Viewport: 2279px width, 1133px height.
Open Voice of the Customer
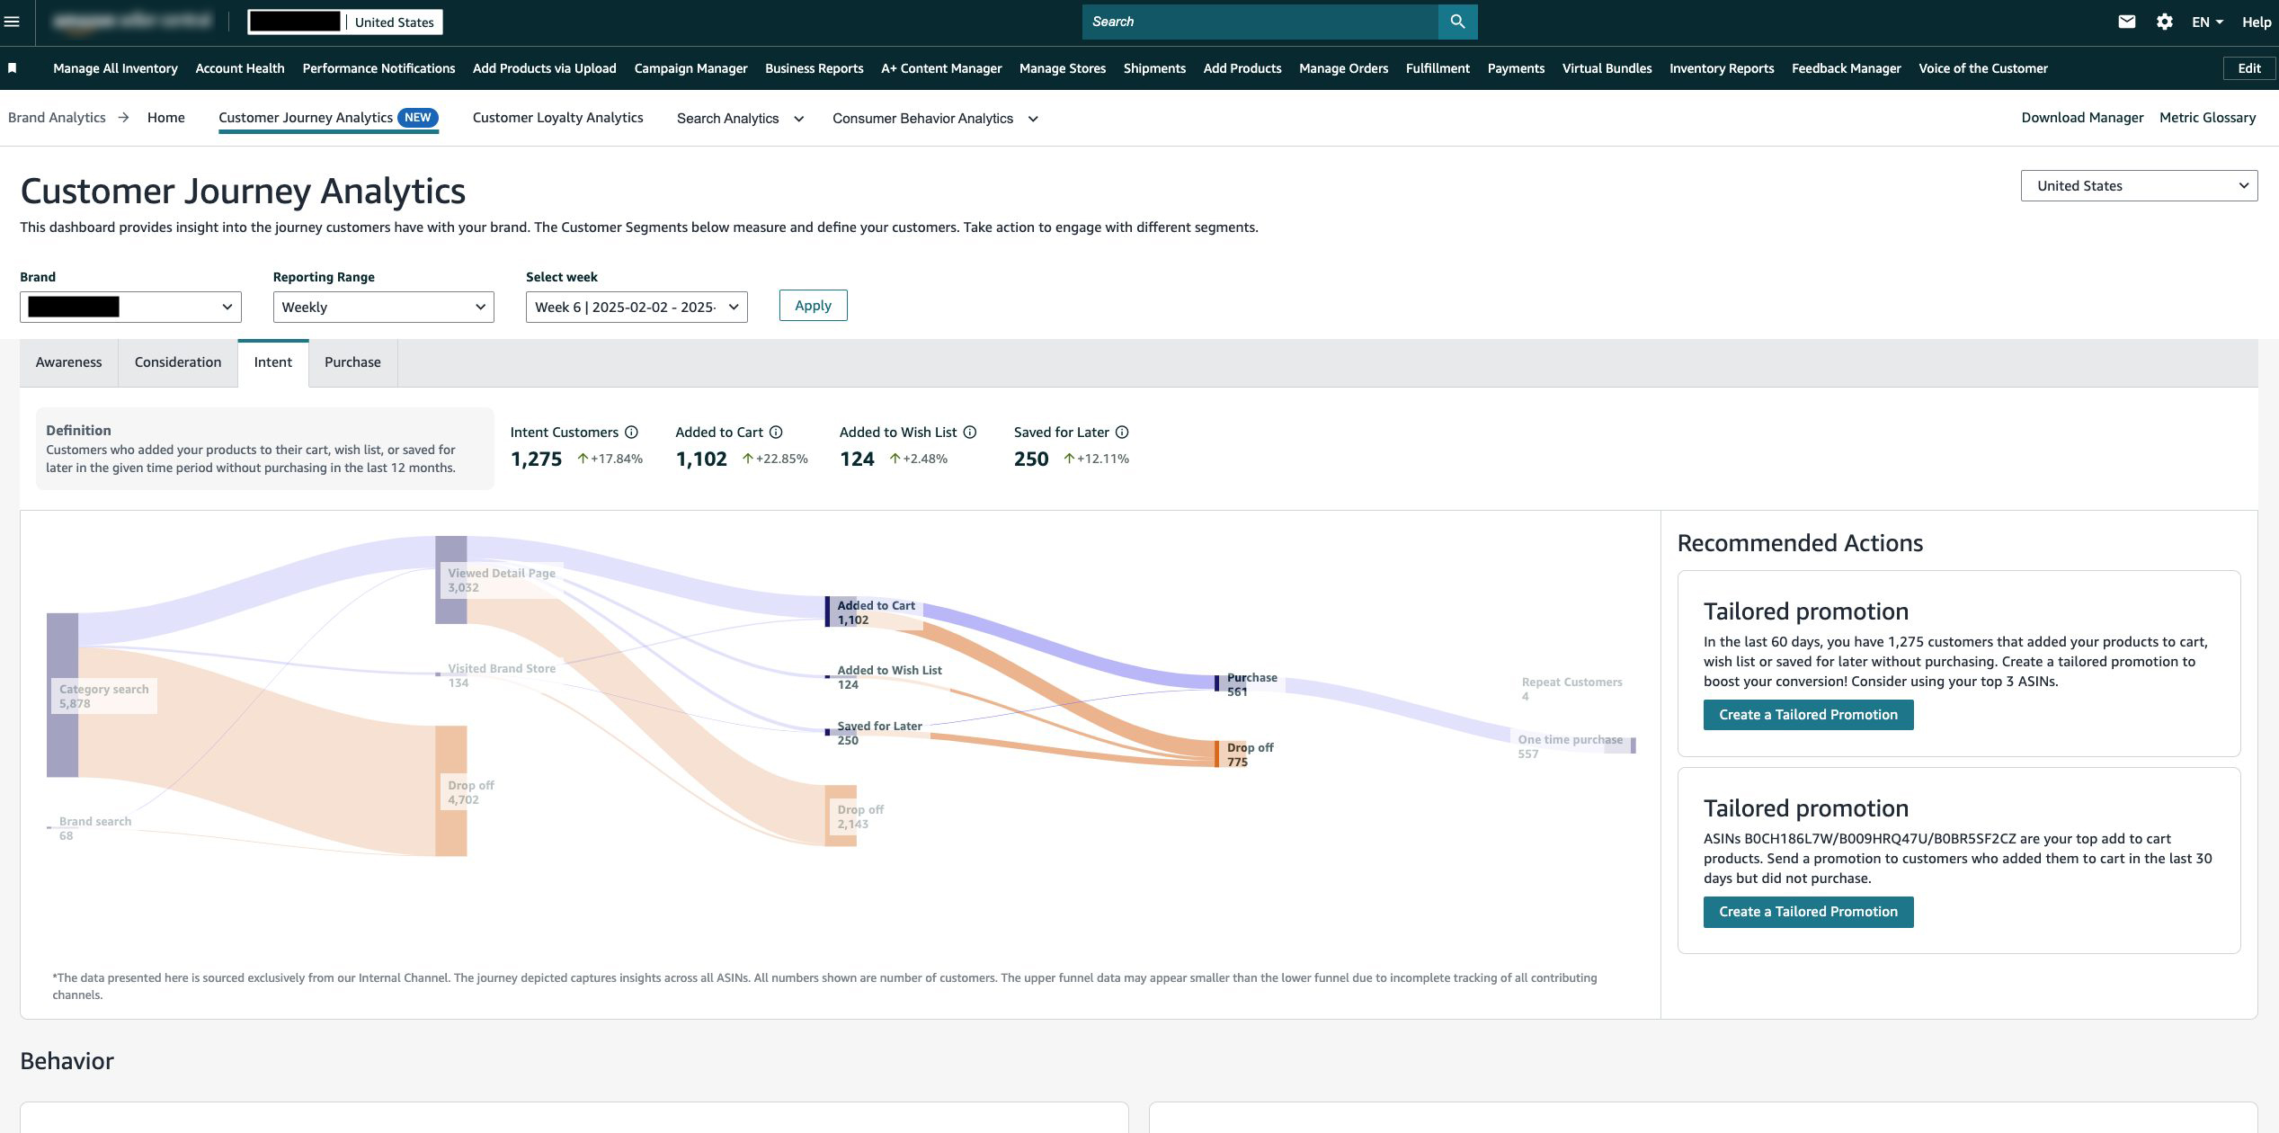coord(1983,68)
